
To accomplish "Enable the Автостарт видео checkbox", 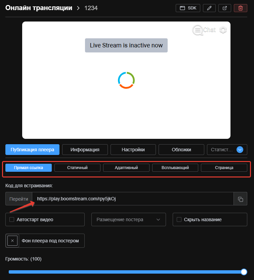I will click(12, 219).
